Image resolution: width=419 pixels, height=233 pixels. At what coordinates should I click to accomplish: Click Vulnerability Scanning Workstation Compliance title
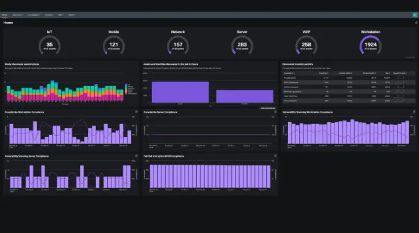[x=308, y=112]
